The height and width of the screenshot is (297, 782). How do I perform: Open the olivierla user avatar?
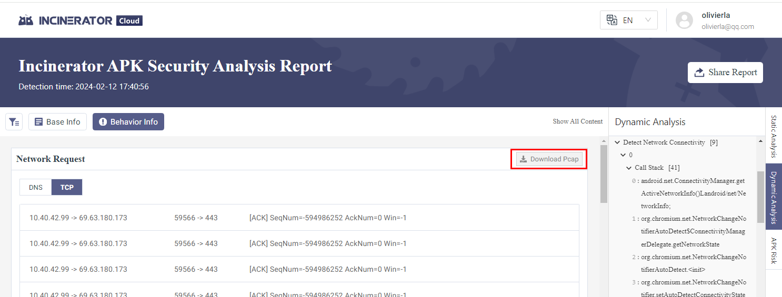pos(684,21)
